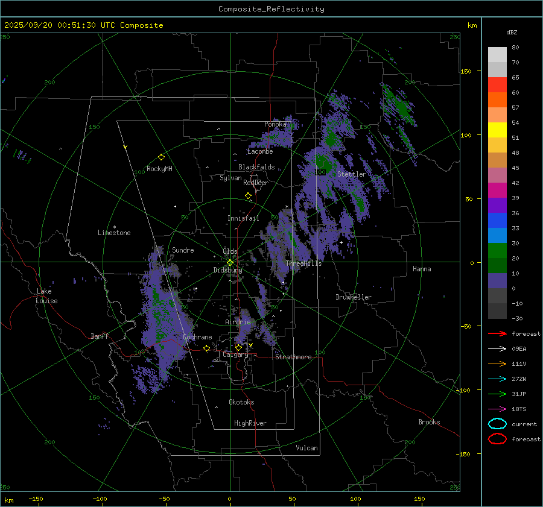Click the Lake Louise location label
This screenshot has width=543, height=507.
[46, 296]
